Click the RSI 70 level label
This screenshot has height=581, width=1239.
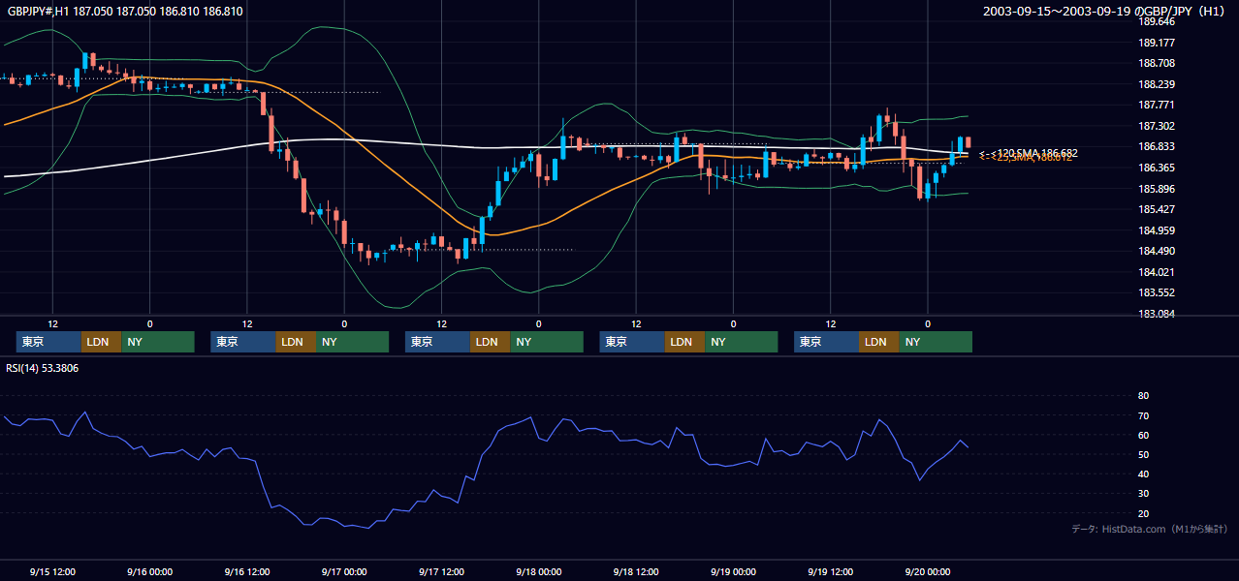1143,415
